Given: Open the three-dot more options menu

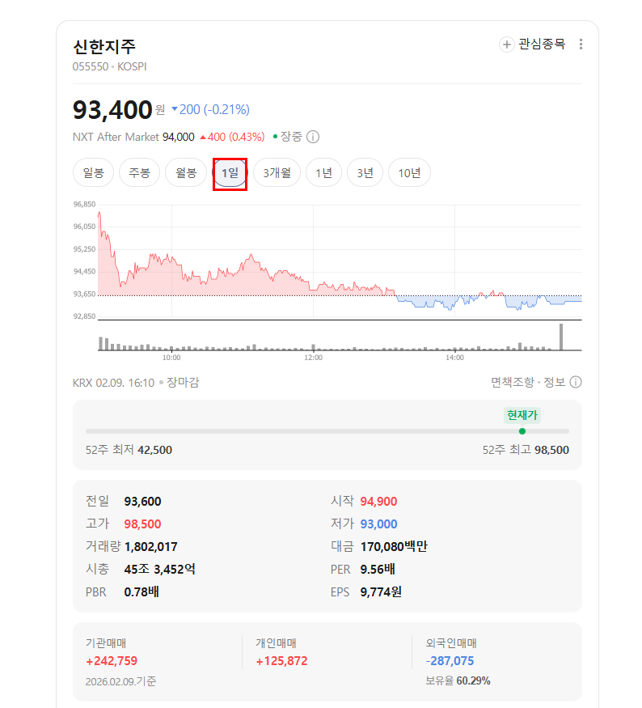Looking at the screenshot, I should click(581, 45).
